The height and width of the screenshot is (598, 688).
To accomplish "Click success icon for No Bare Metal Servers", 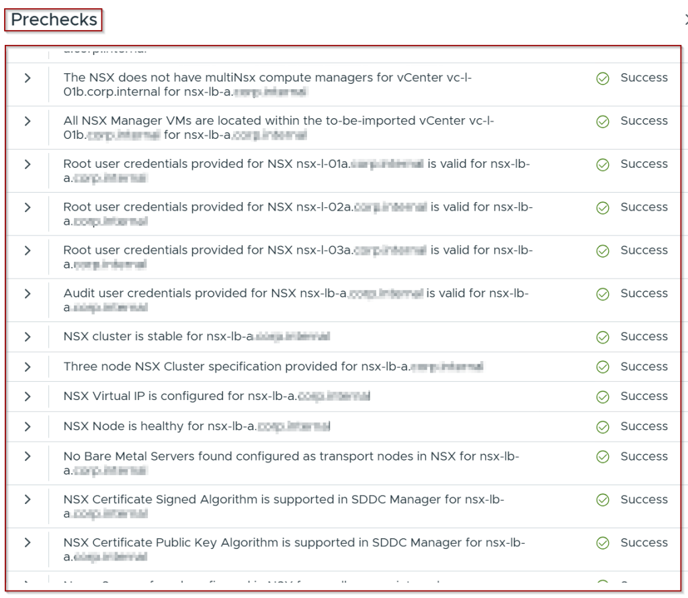I will [603, 457].
